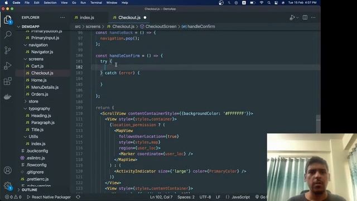
Task: Open Navigator.js file
Action: pos(43,52)
